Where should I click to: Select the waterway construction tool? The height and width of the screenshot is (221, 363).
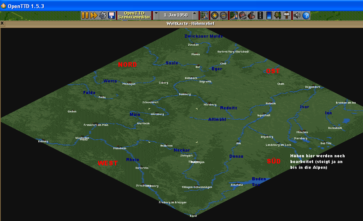(x=269, y=15)
